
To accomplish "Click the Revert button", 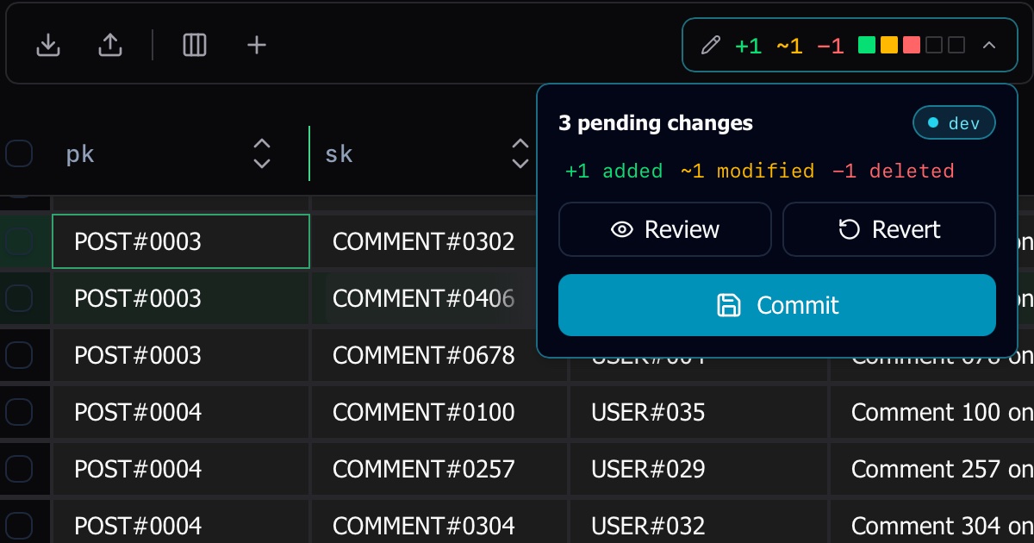I will (x=889, y=229).
